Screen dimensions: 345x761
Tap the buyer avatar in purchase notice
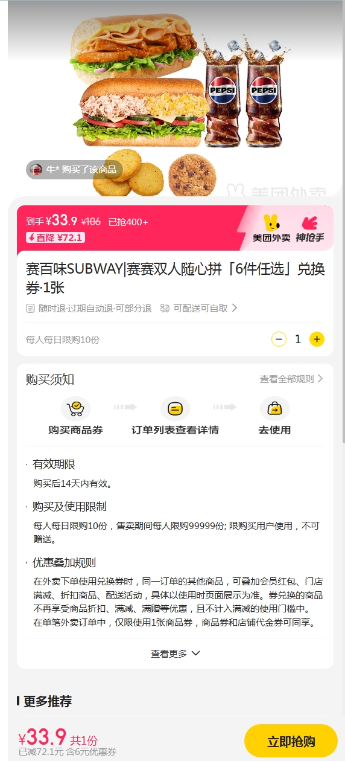tap(36, 170)
